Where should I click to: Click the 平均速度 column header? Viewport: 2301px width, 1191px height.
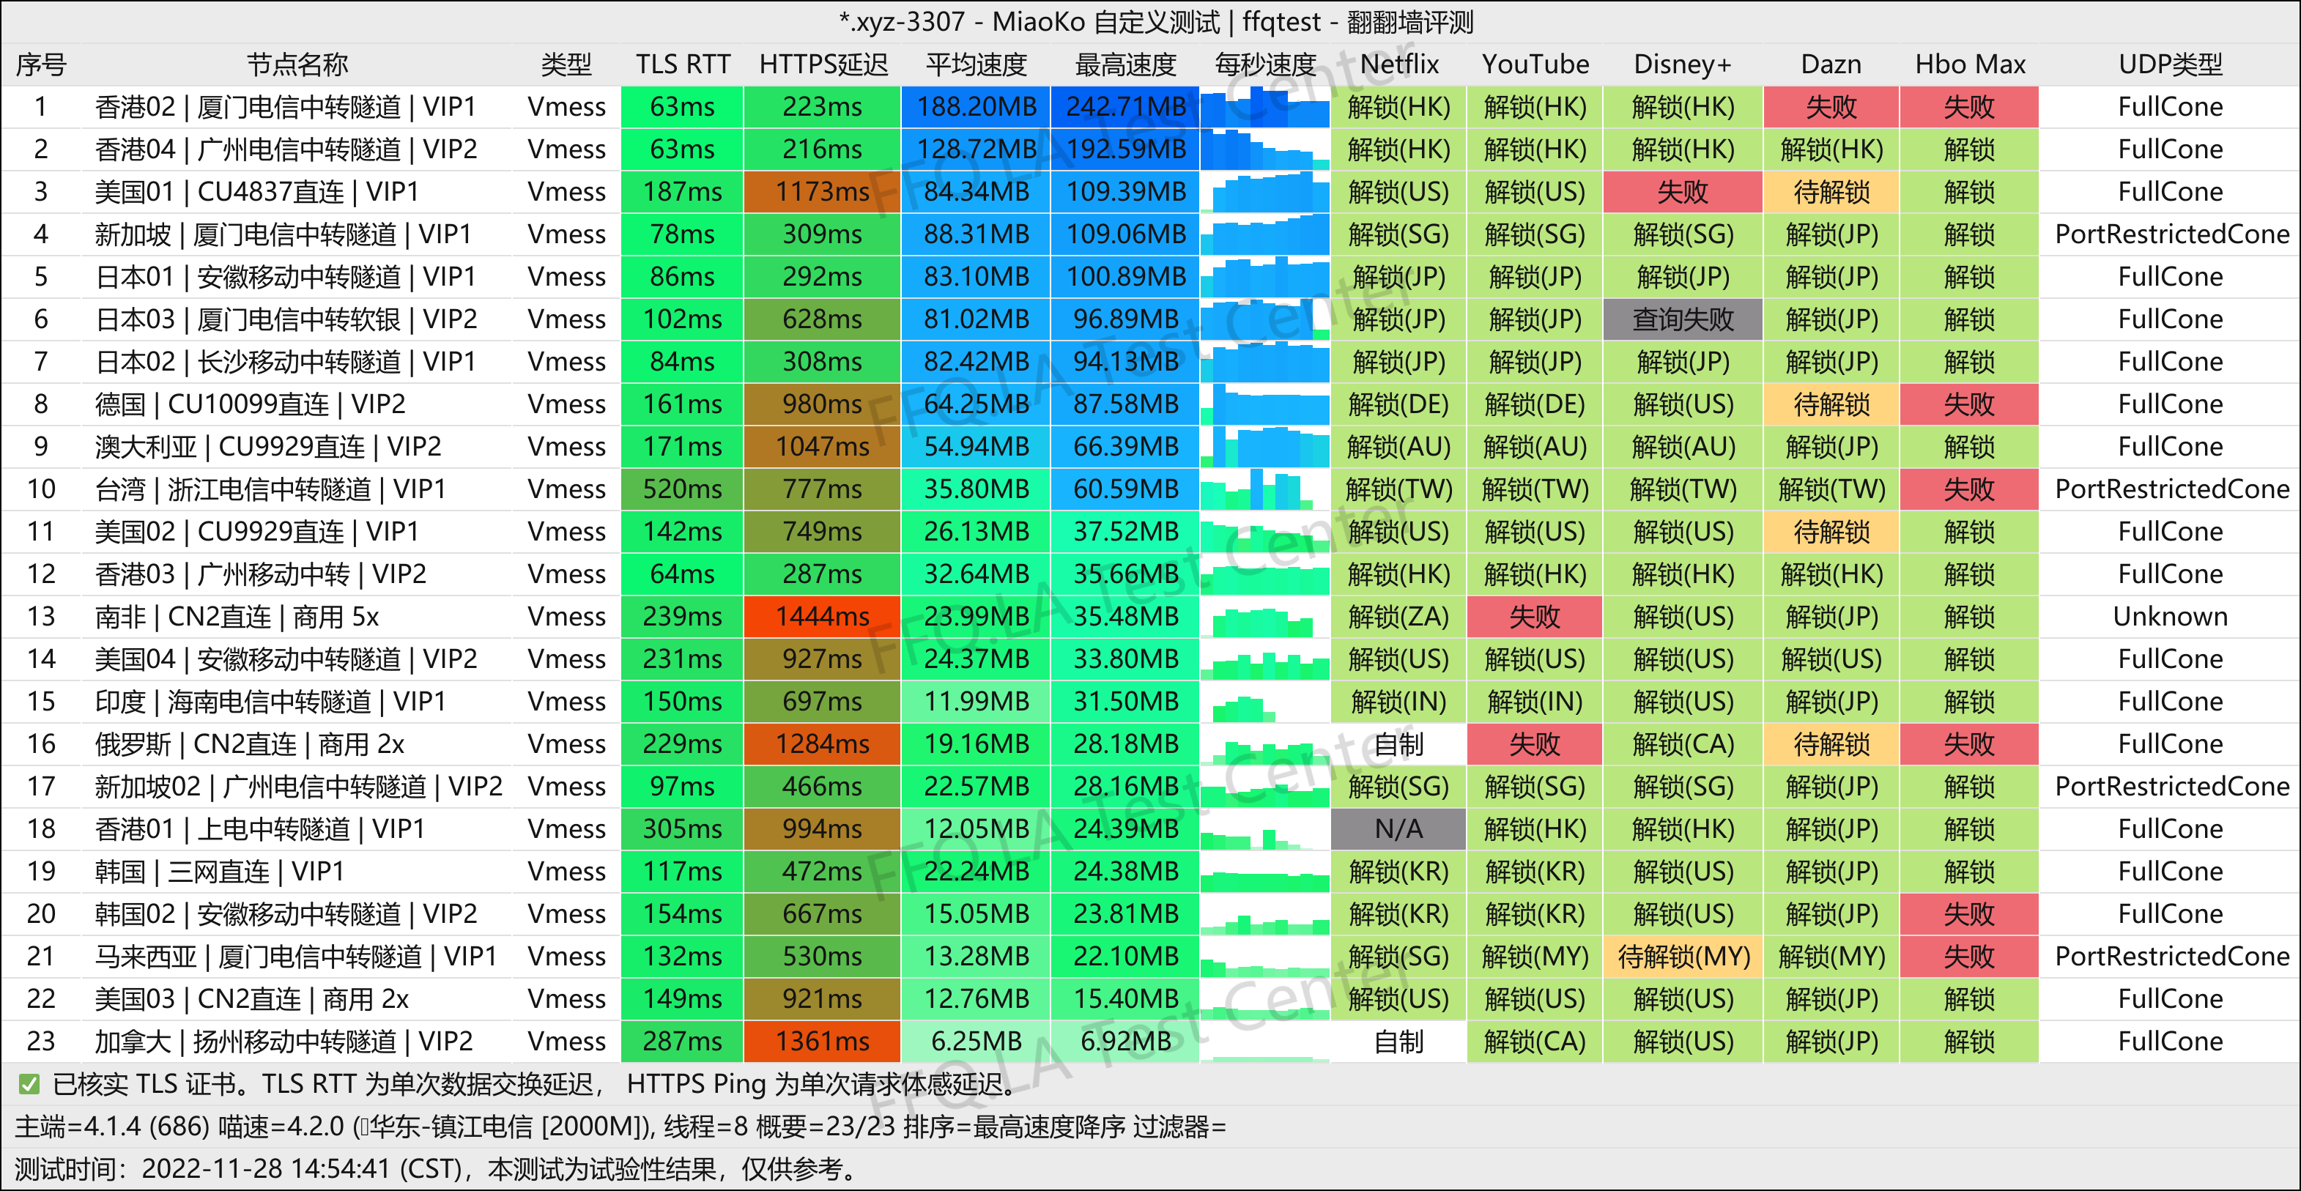coord(976,64)
